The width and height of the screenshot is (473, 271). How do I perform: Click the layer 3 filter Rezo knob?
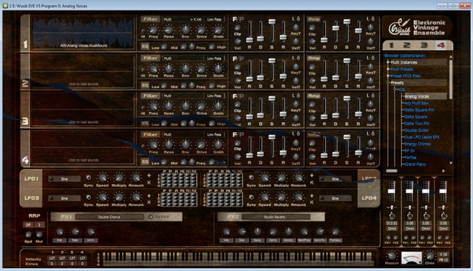pyautogui.click(x=169, y=107)
